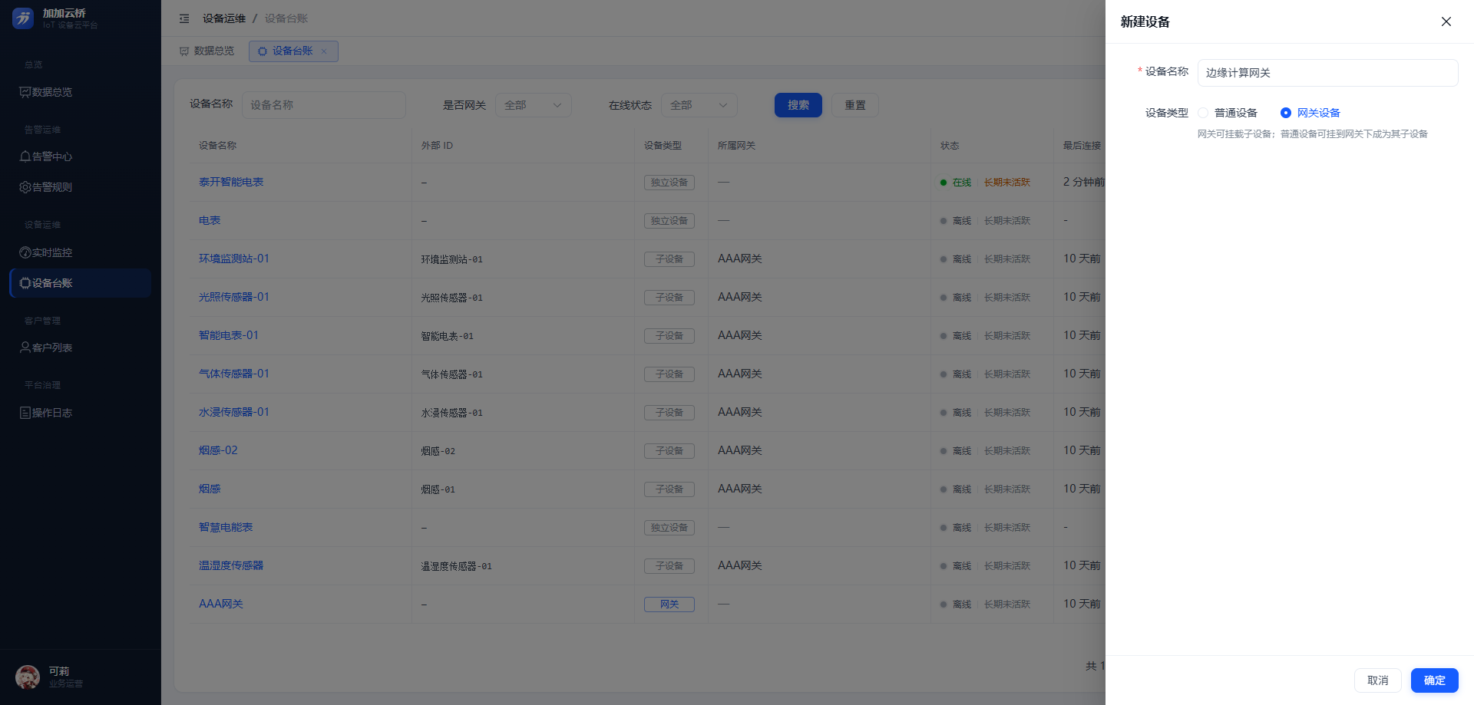Click the 设备名称 search filter field
This screenshot has width=1474, height=705.
[324, 105]
